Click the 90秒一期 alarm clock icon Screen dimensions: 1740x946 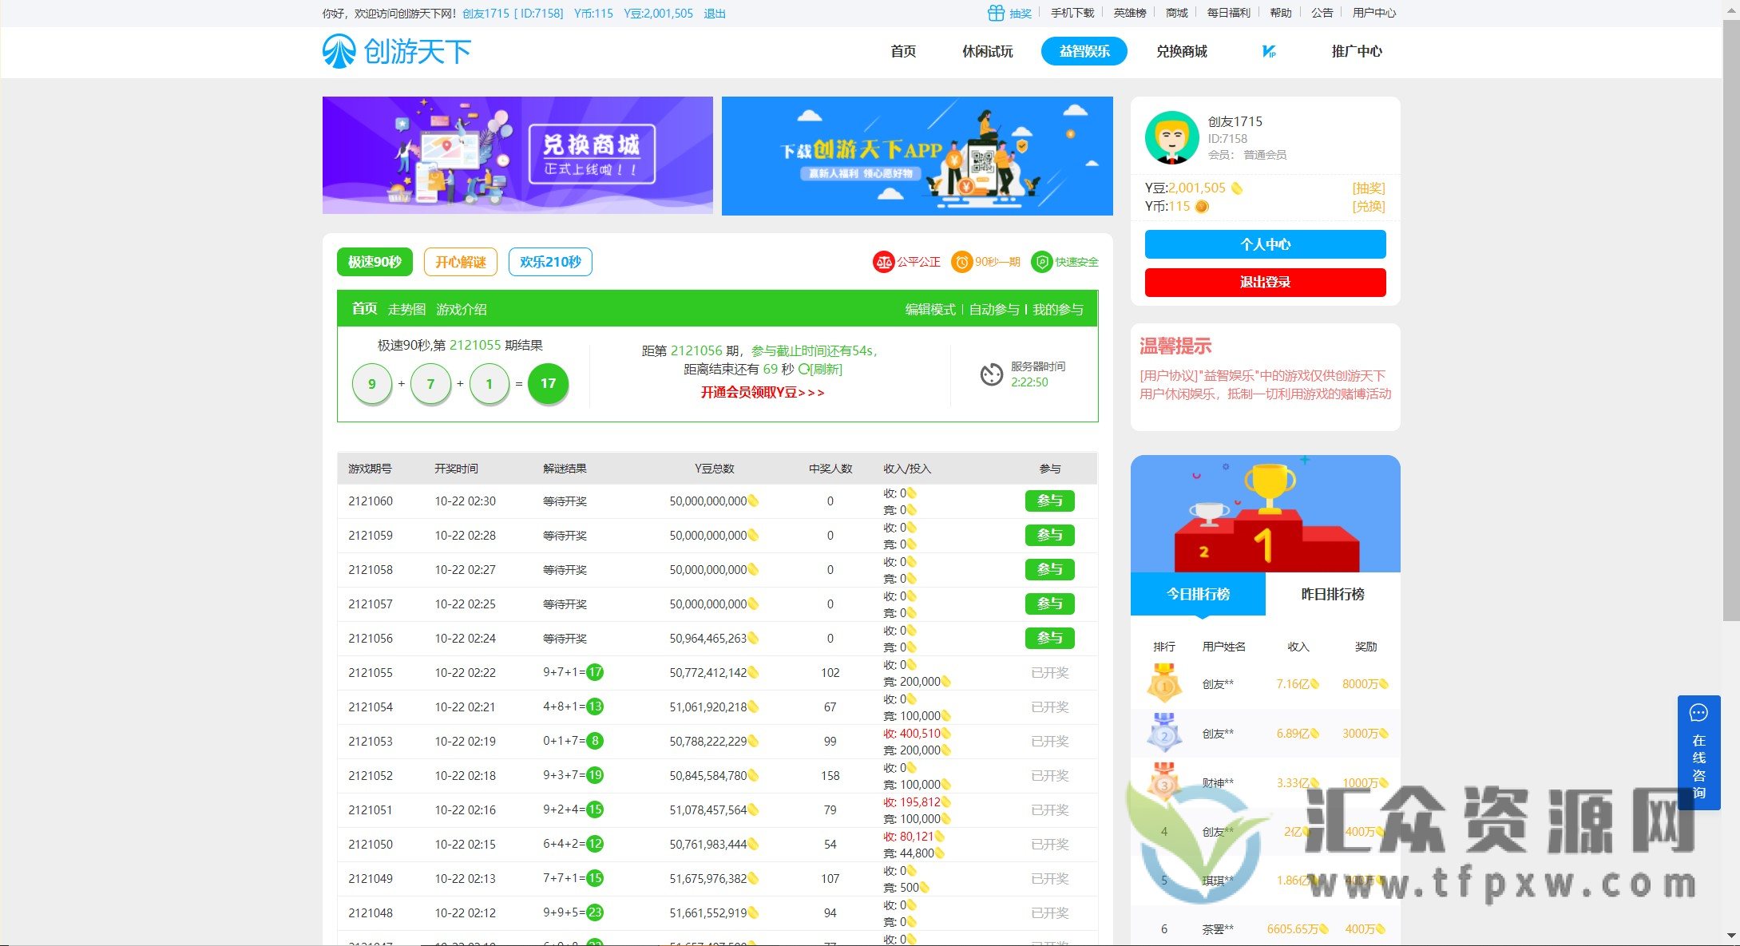pyautogui.click(x=961, y=262)
